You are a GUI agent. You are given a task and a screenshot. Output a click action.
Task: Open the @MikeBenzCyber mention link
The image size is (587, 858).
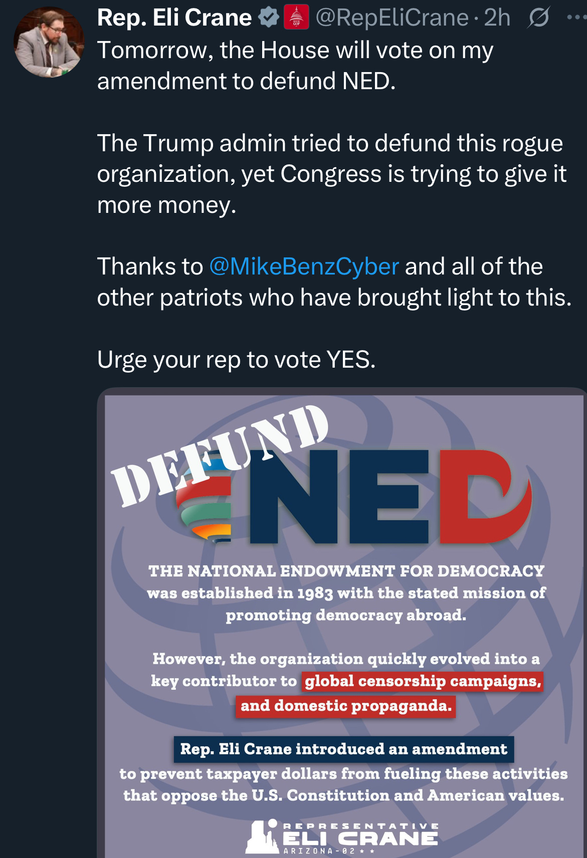[x=304, y=266]
